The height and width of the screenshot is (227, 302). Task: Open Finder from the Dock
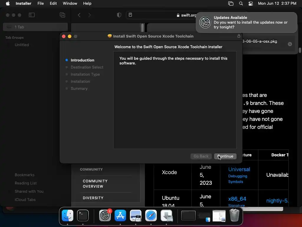pyautogui.click(x=68, y=215)
